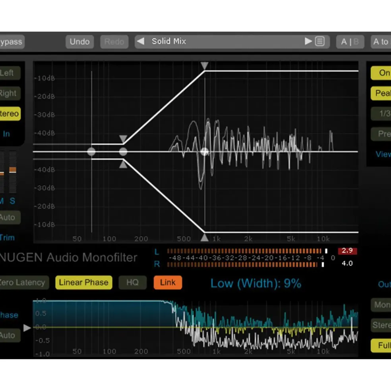
Task: Click the Undo button
Action: click(x=79, y=42)
